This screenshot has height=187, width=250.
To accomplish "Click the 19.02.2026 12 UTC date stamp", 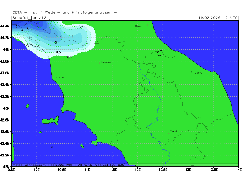I will click(x=218, y=18).
